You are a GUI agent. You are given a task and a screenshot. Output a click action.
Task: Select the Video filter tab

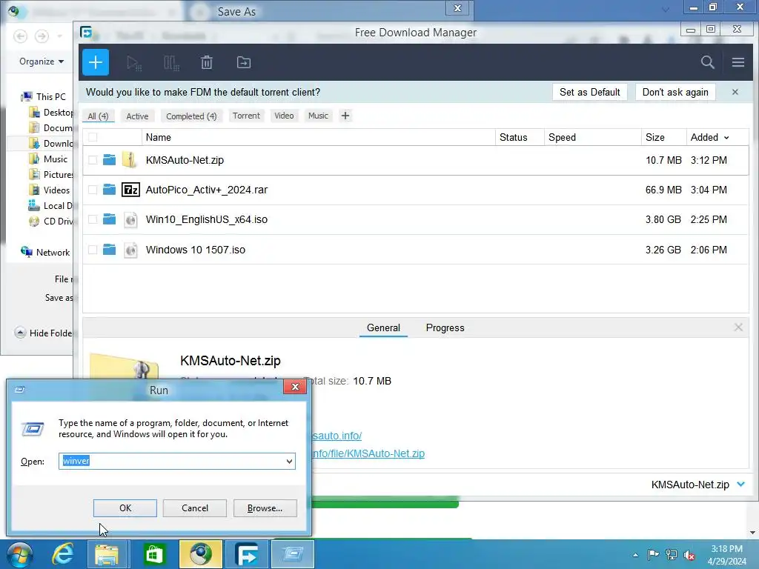click(x=284, y=116)
